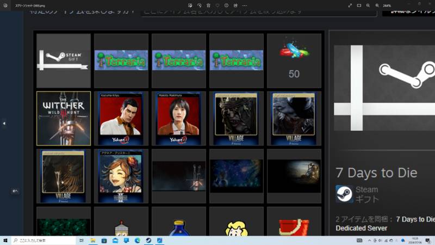435x245 pixels.
Task: Rotate the image using the rotate icon
Action: click(x=199, y=5)
